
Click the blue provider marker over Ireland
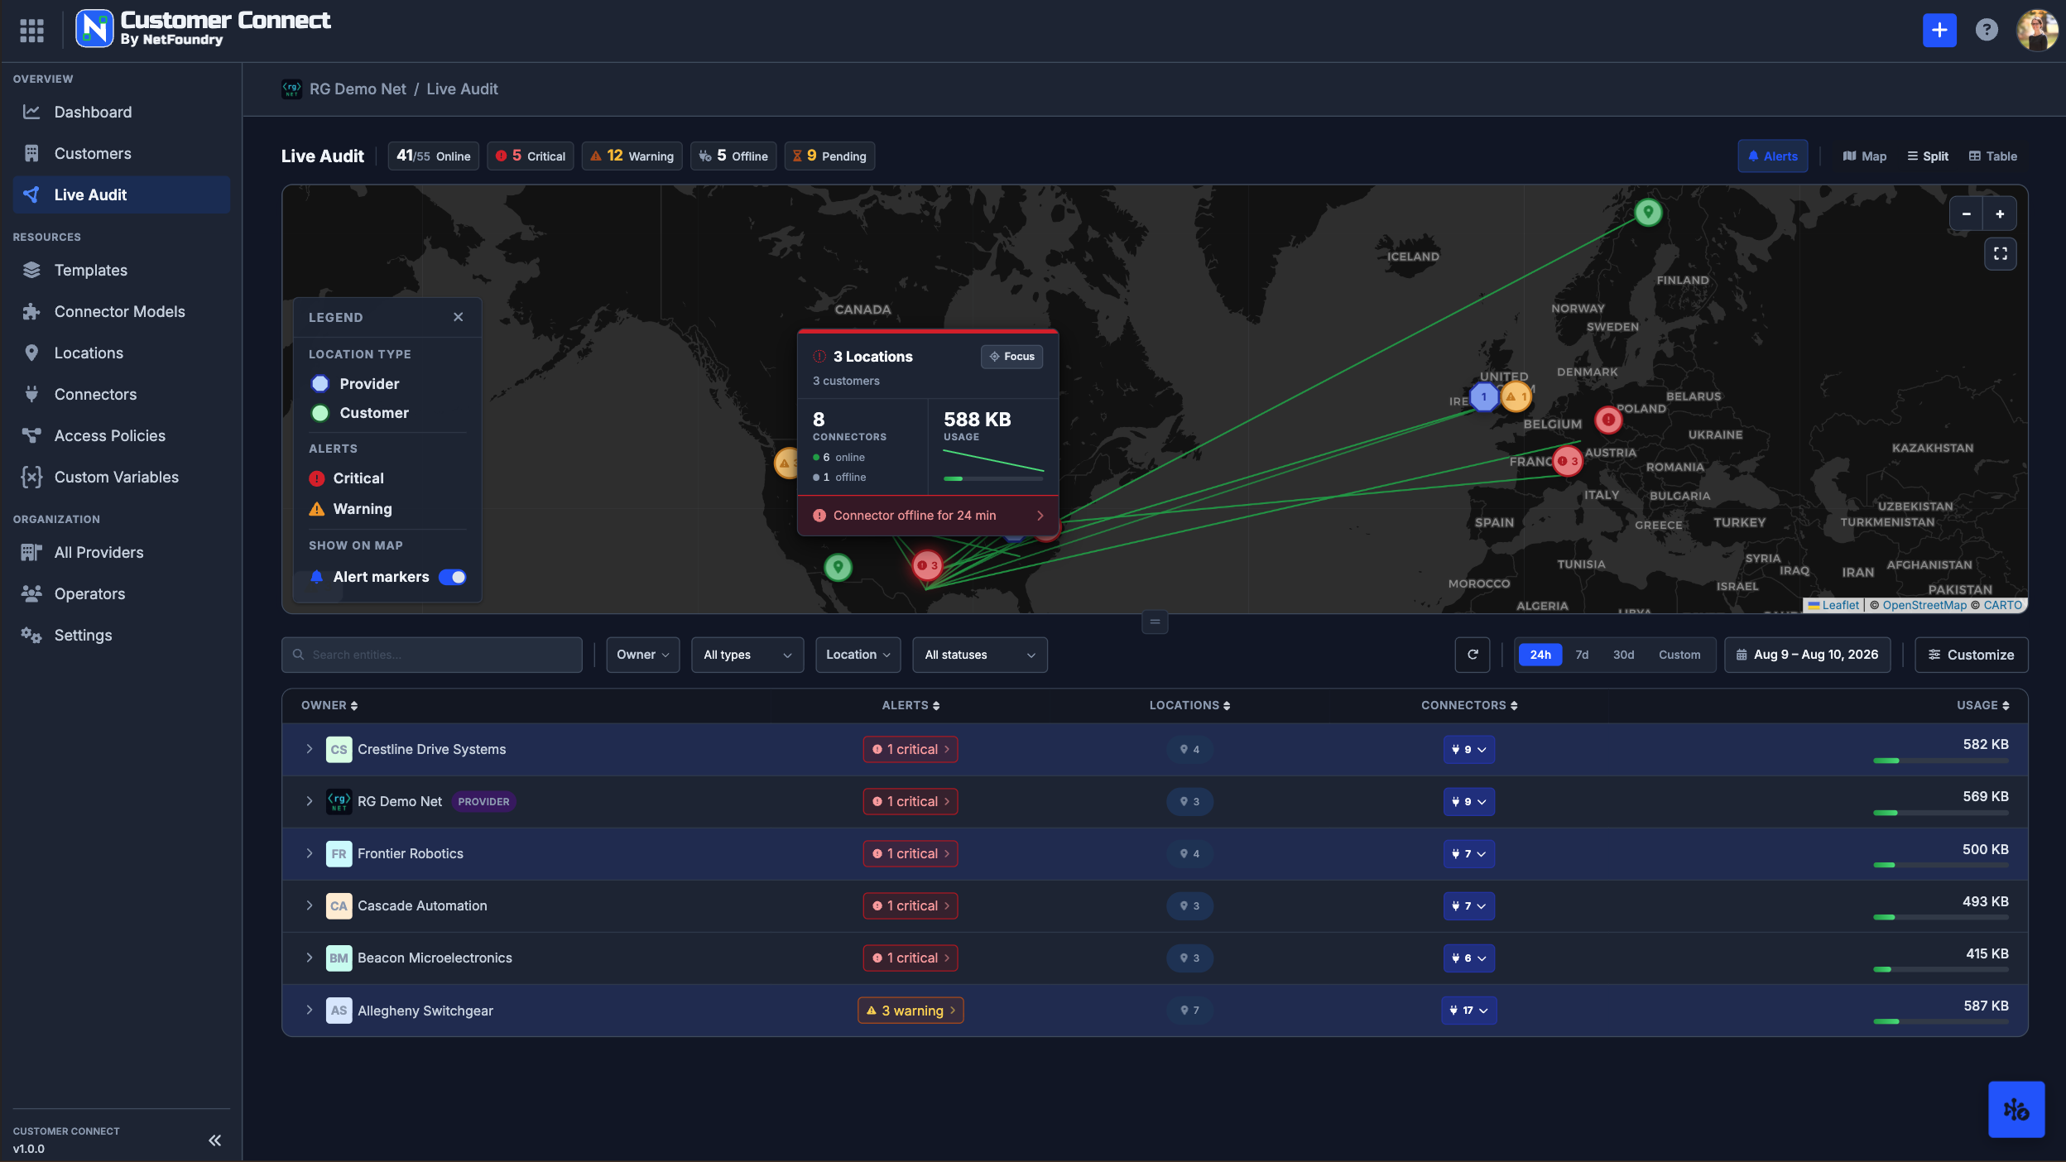point(1483,396)
